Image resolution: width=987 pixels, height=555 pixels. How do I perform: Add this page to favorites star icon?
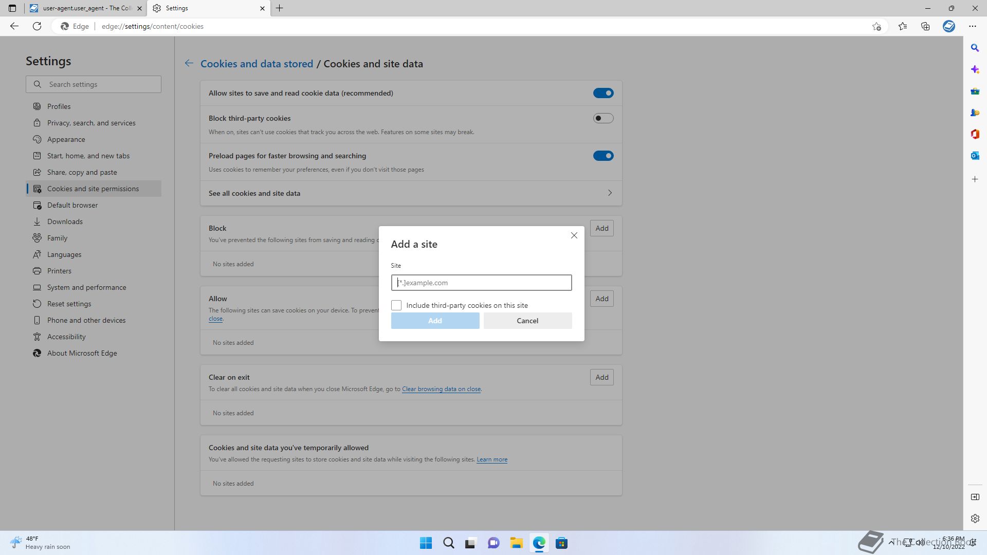tap(876, 26)
